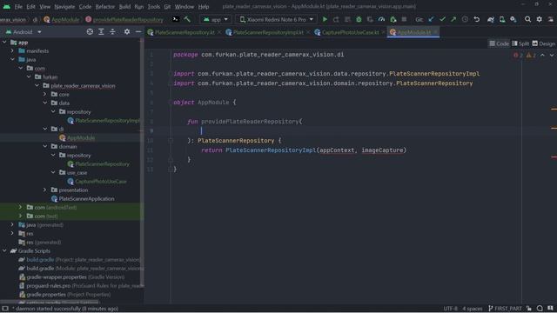Collapse the app module node
The image size is (557, 313).
click(x=4, y=43)
